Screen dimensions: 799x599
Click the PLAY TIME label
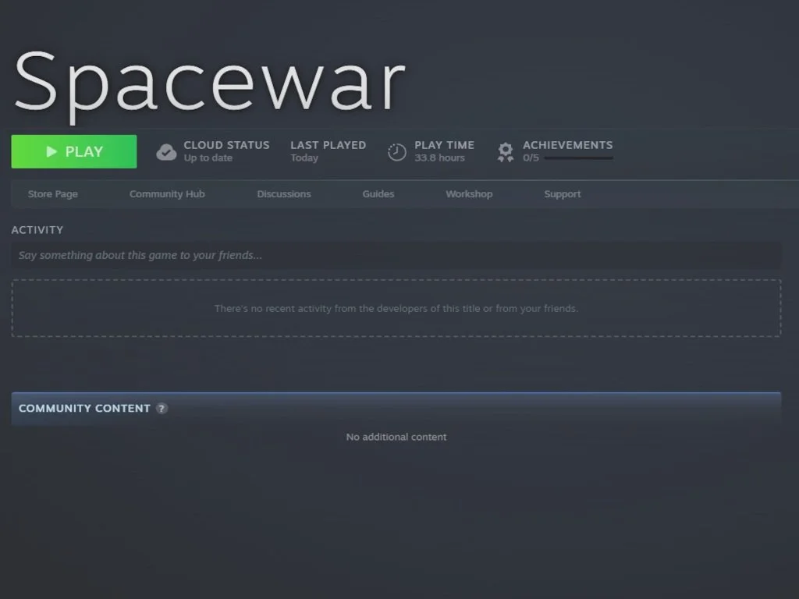pyautogui.click(x=444, y=145)
